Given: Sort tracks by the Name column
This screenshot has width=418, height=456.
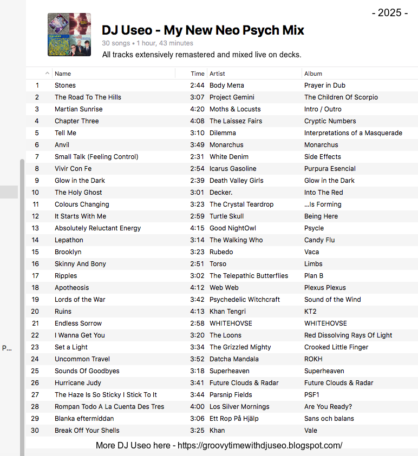Looking at the screenshot, I should [63, 74].
